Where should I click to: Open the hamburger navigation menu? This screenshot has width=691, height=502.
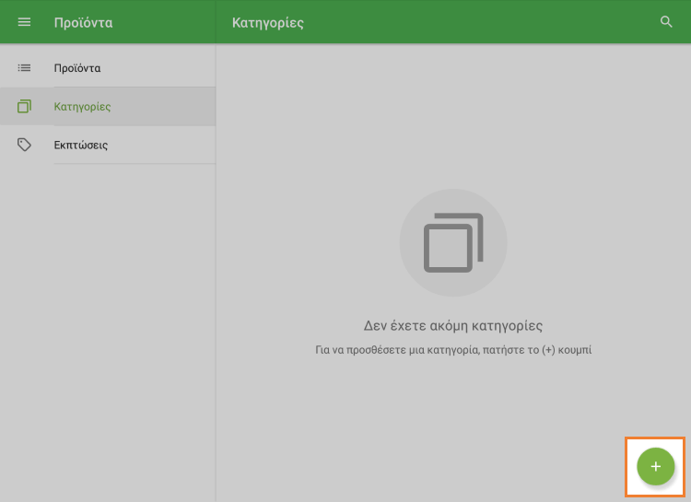(25, 22)
